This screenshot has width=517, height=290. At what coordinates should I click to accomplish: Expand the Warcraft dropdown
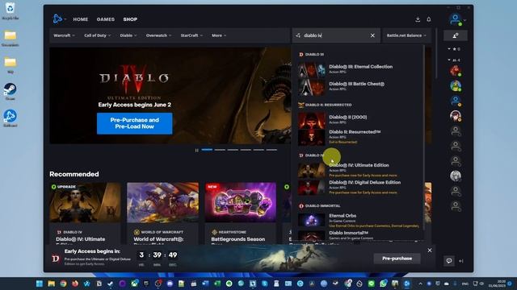(x=64, y=35)
